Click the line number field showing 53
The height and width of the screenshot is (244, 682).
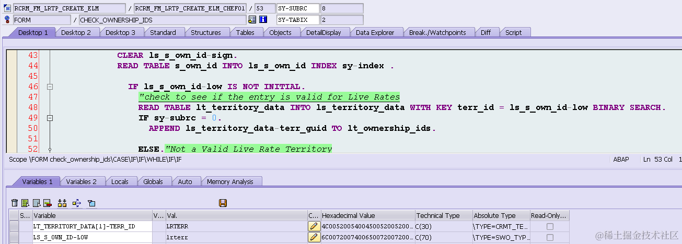pos(264,8)
